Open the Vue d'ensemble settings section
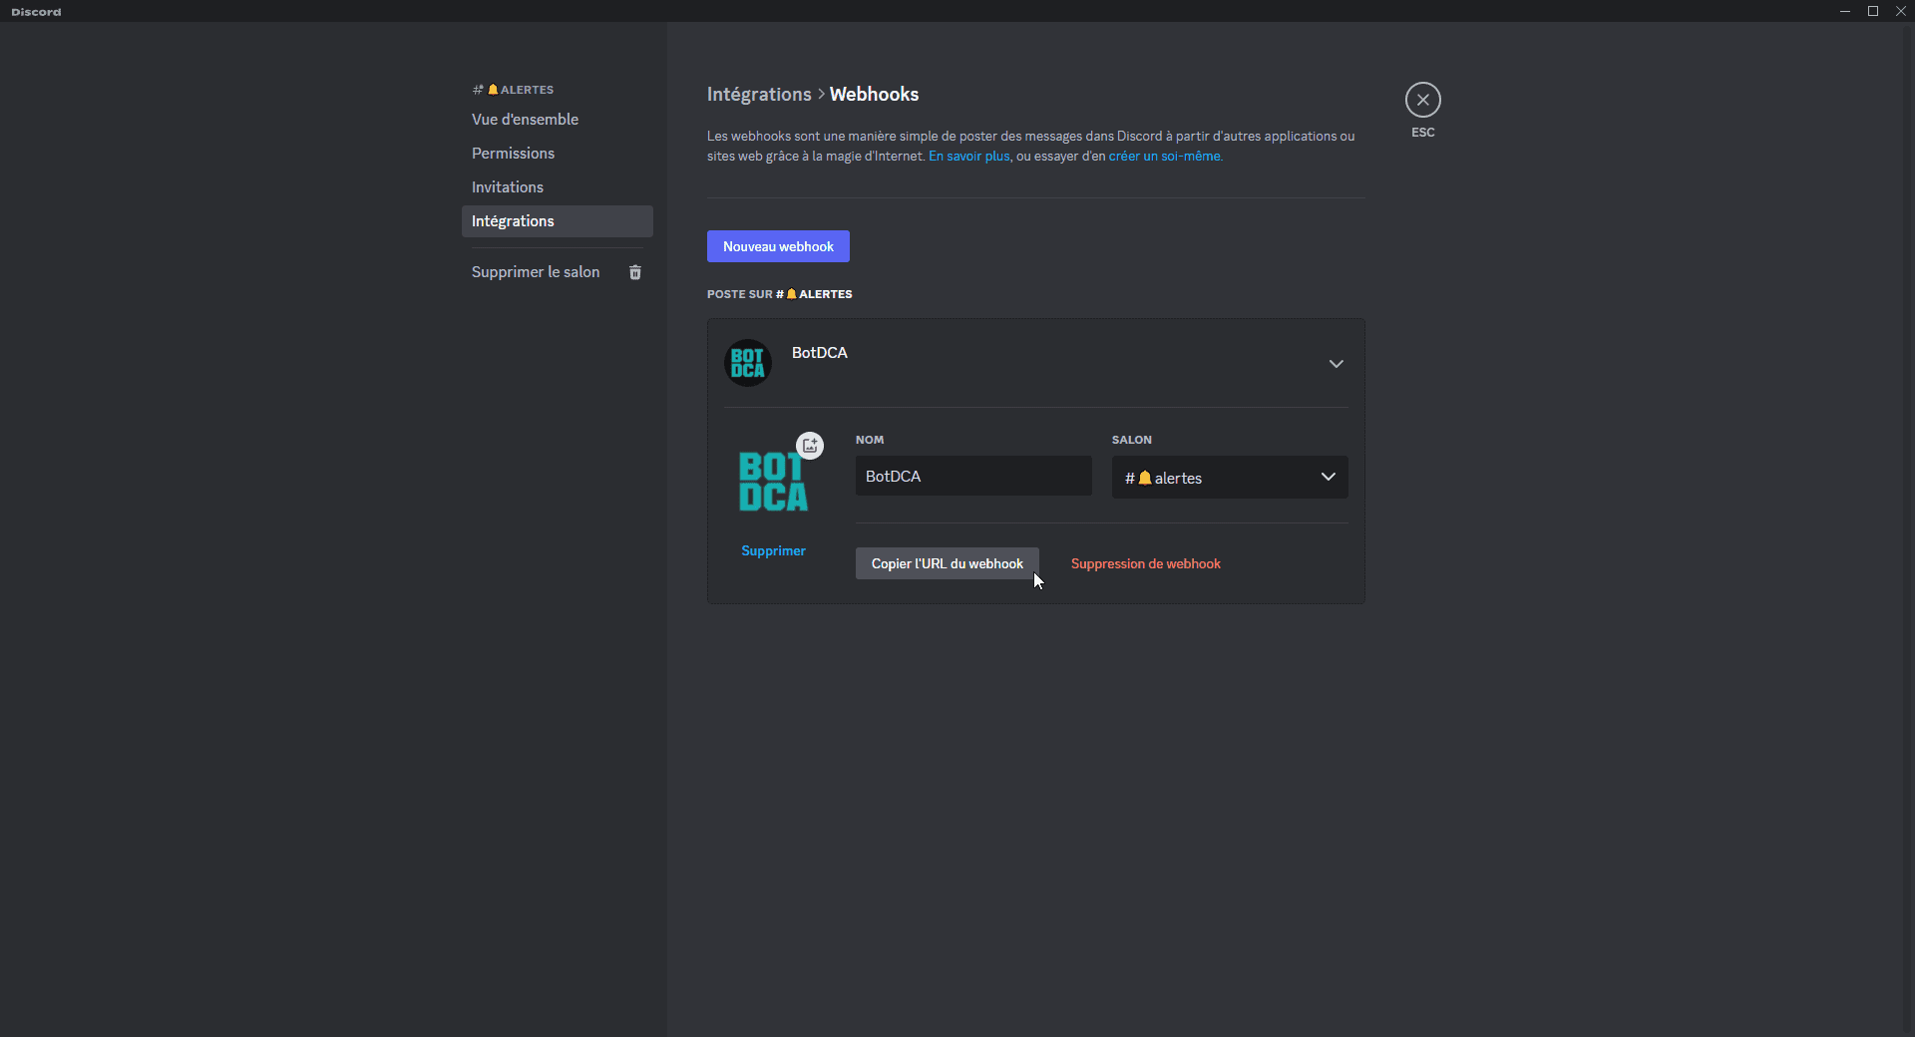 click(x=525, y=120)
